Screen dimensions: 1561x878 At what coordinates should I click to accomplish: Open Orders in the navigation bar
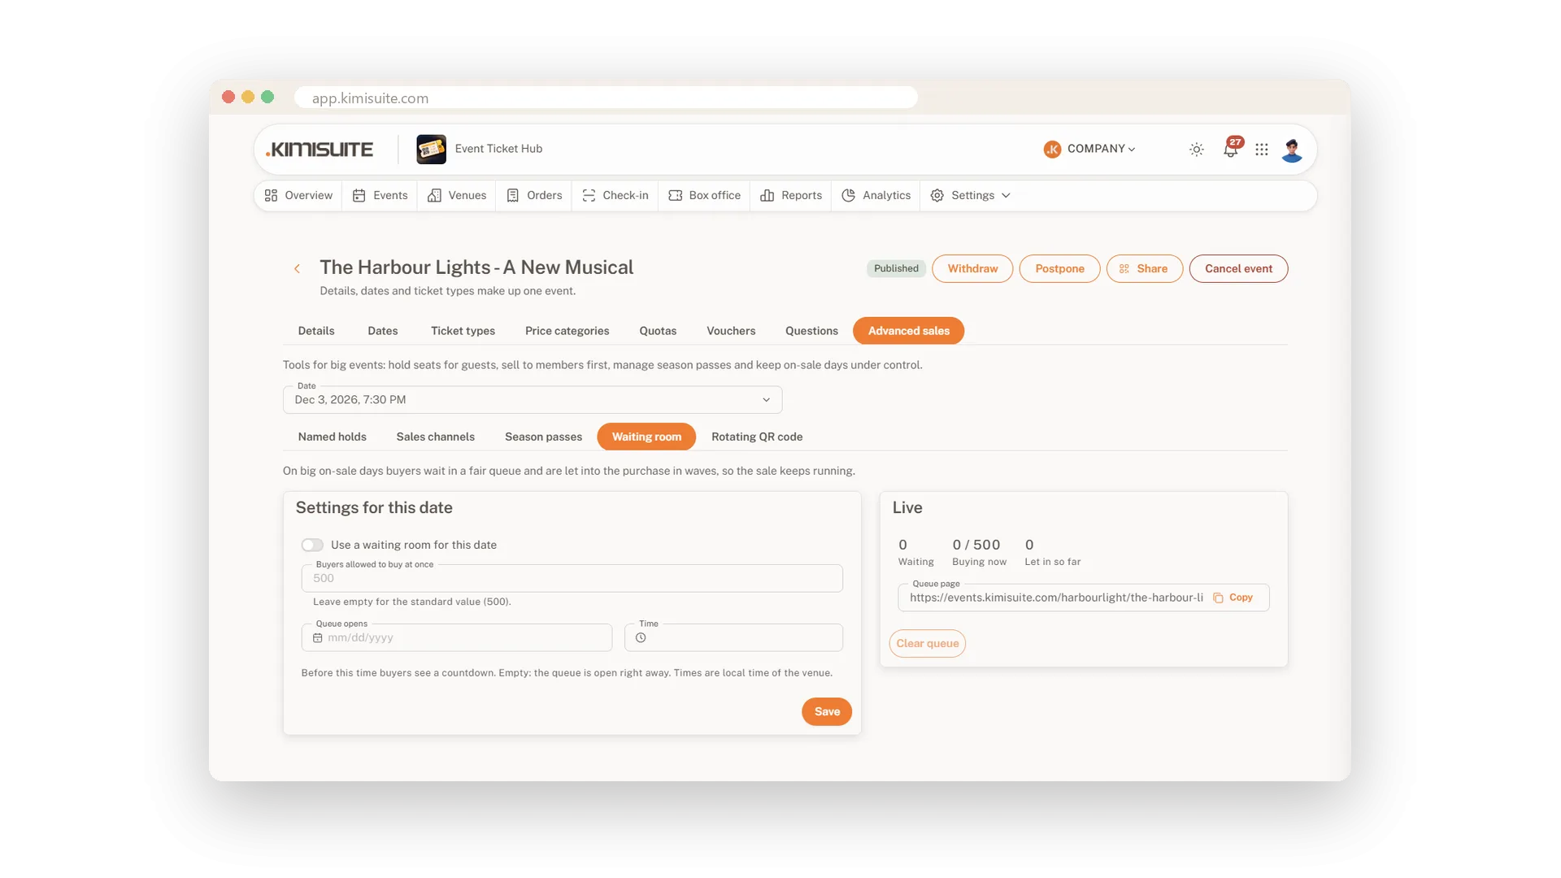534,196
